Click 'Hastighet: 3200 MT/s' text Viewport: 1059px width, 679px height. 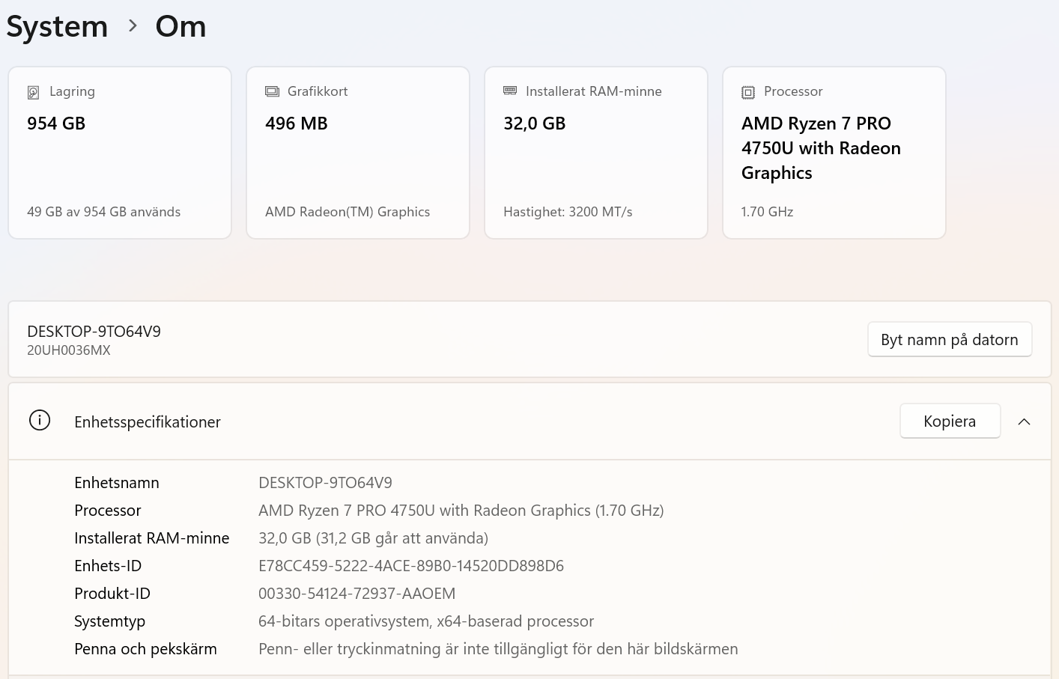[568, 212]
